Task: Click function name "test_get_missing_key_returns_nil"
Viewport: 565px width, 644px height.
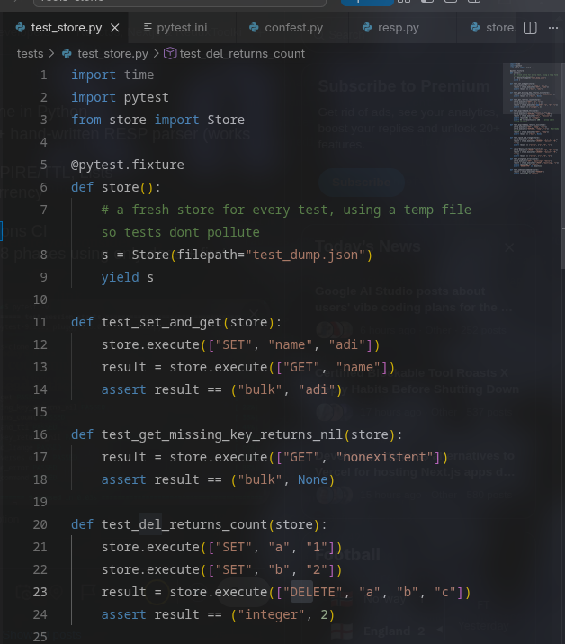Action: click(222, 435)
